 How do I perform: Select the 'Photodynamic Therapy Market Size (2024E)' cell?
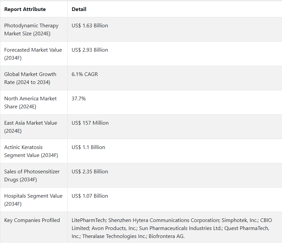(x=34, y=29)
